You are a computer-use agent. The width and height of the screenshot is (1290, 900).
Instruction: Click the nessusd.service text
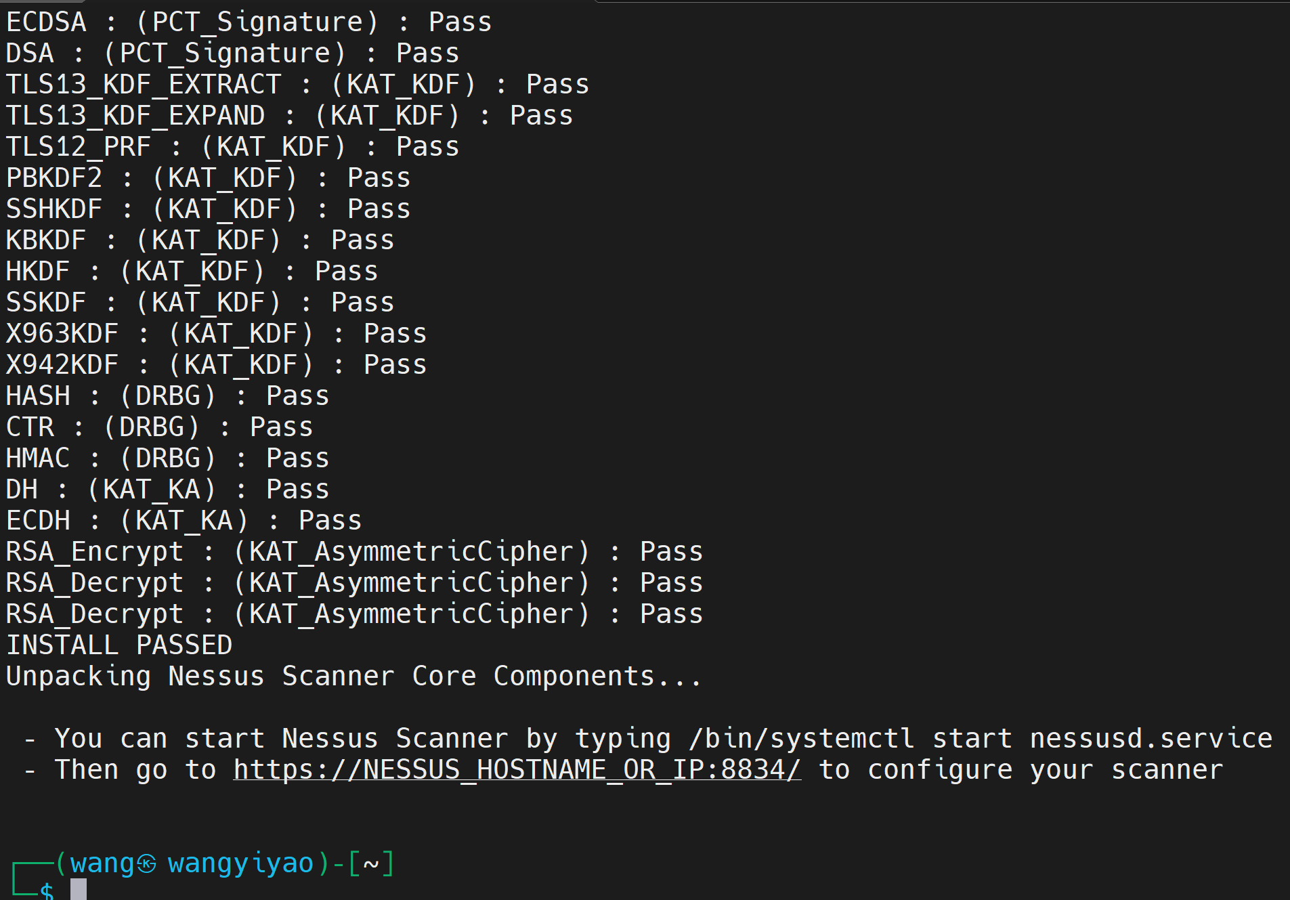(1151, 739)
